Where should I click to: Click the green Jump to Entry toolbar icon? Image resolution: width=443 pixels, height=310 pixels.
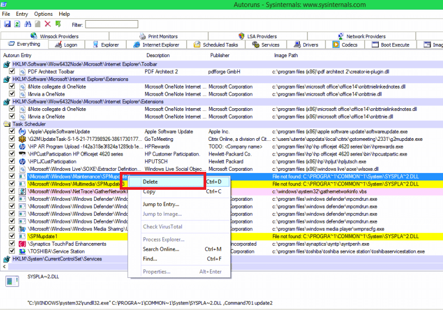pos(58,24)
